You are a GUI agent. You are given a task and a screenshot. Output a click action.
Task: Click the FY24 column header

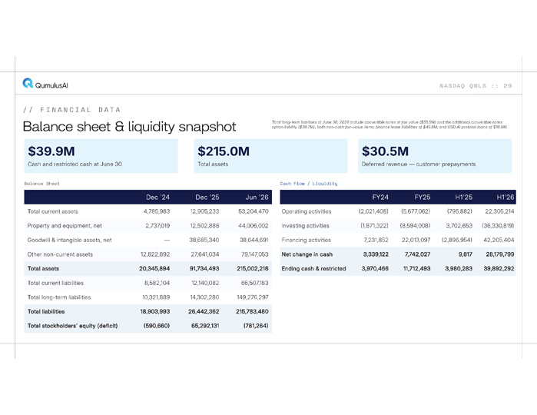click(380, 197)
